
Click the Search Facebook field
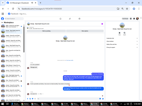tap(14, 19)
